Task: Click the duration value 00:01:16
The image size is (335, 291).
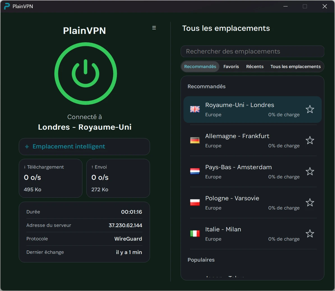Action: (131, 212)
